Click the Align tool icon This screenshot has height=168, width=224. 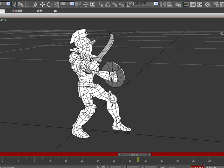pos(170,4)
